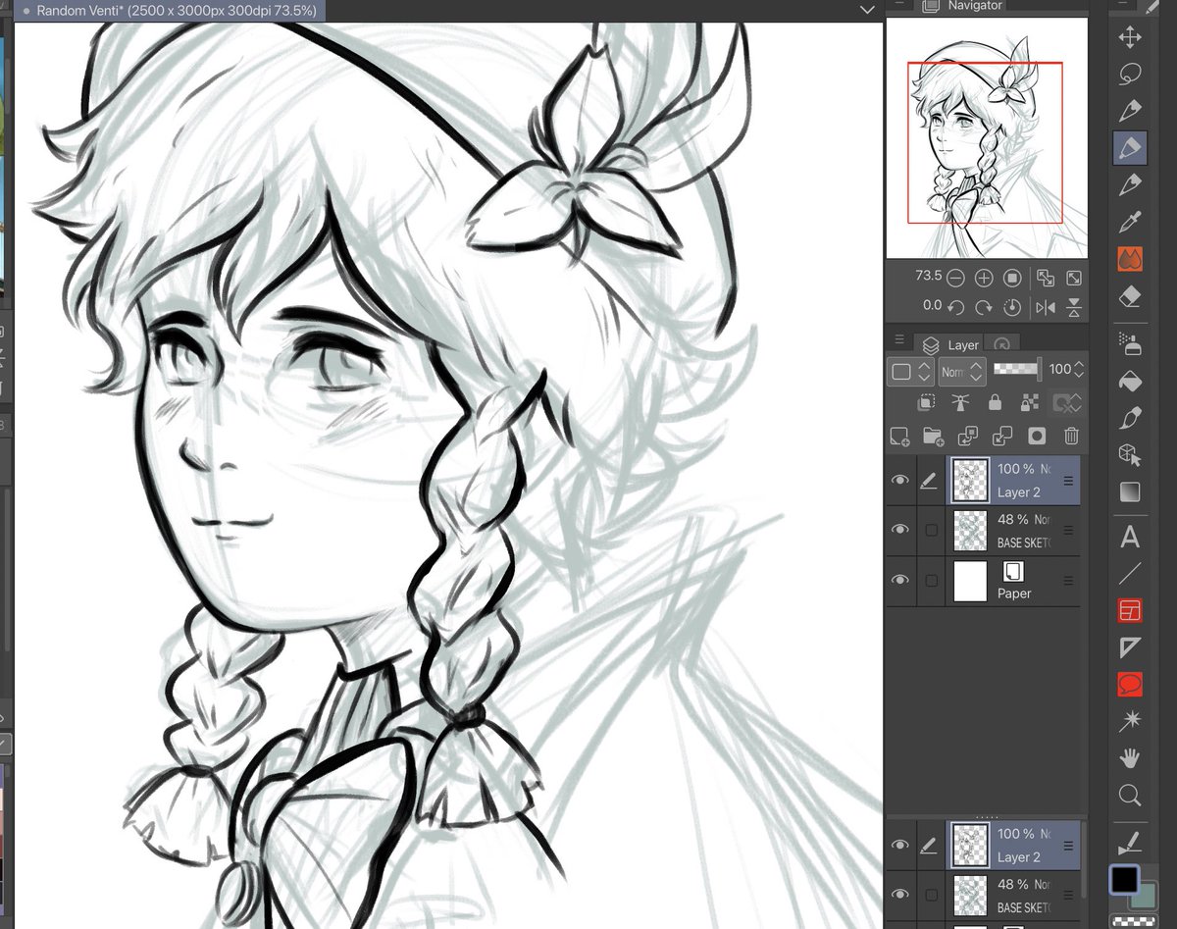The height and width of the screenshot is (929, 1177).
Task: Select the Auto select magic wand tool
Action: coord(1130,722)
